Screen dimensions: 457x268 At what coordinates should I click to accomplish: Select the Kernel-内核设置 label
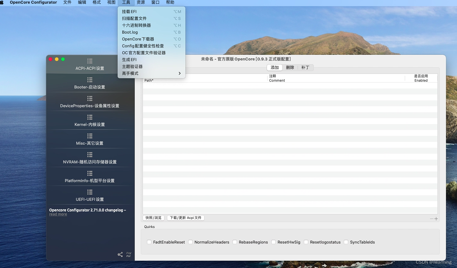[90, 125]
